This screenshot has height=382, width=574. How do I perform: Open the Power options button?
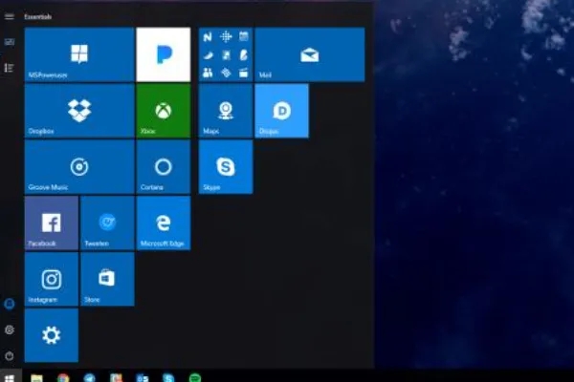click(x=10, y=355)
